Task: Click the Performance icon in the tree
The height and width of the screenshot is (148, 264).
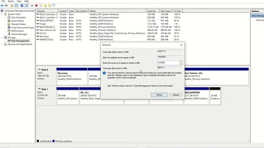Action: click(9, 31)
